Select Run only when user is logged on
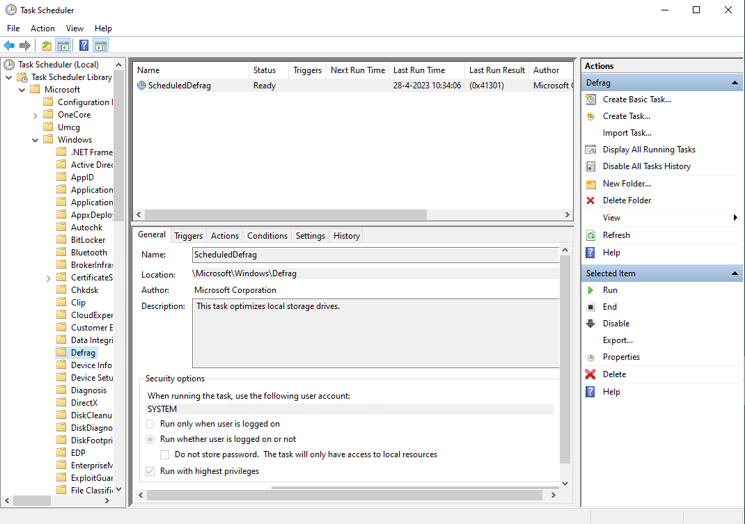 coord(150,424)
